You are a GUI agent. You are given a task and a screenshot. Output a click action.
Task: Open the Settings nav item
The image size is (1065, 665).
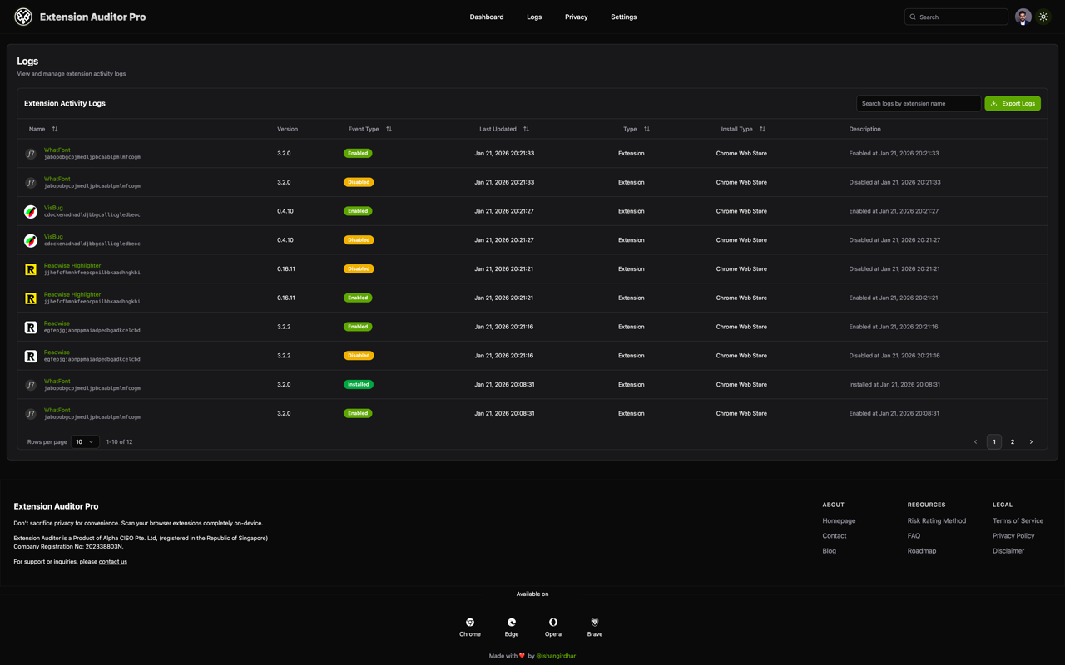point(624,17)
